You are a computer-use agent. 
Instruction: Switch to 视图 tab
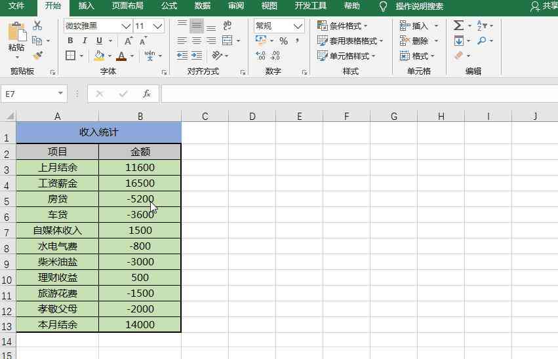coord(269,6)
